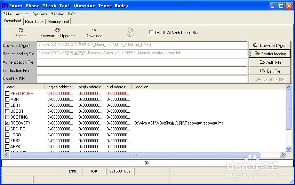Click the Download Agent path field
Image resolution: width=295 pixels, height=185 pixels.
point(142,45)
